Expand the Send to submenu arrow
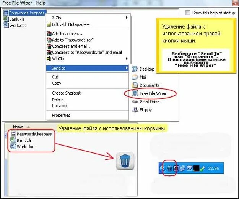 (x=126, y=68)
